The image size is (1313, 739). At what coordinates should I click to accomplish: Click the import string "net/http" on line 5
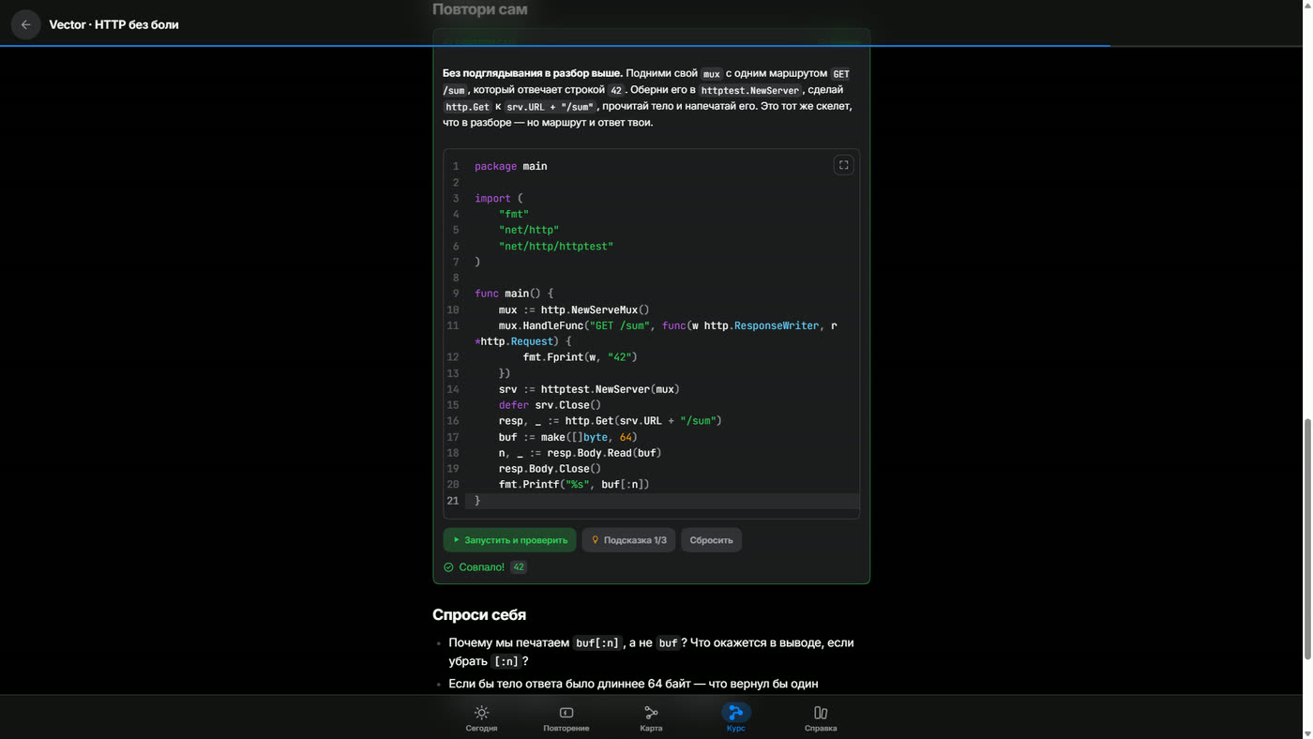529,230
